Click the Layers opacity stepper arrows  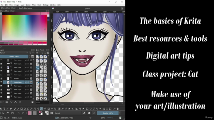(29, 56)
